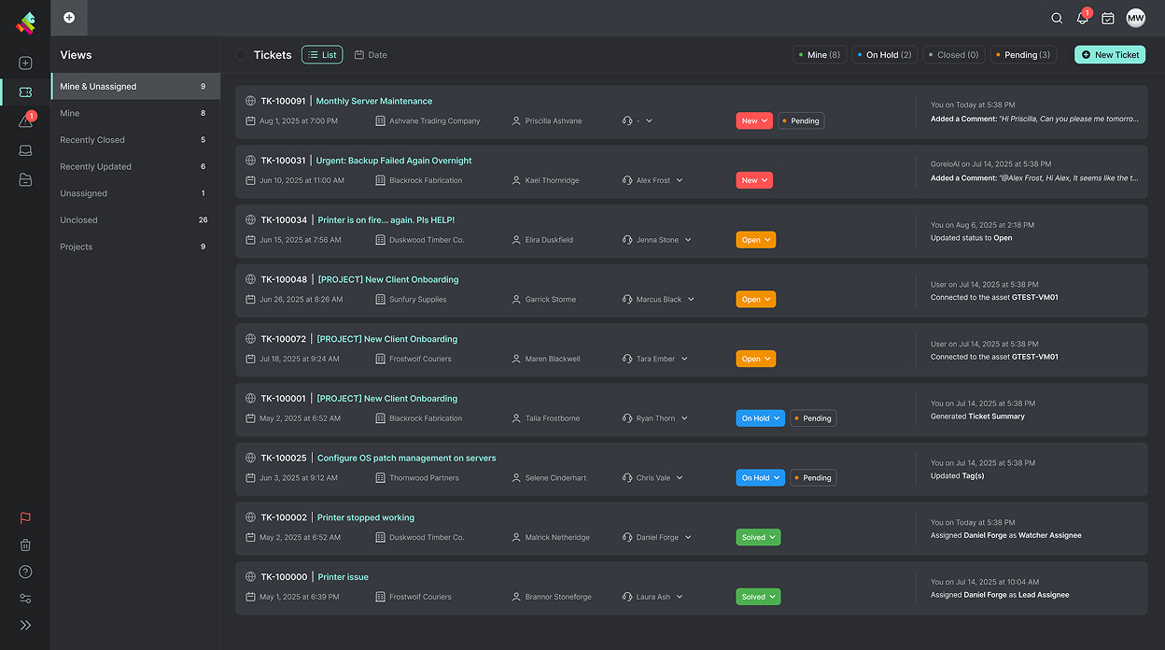Select the Unassigned view
Viewport: 1165px width, 650px height.
(x=135, y=193)
